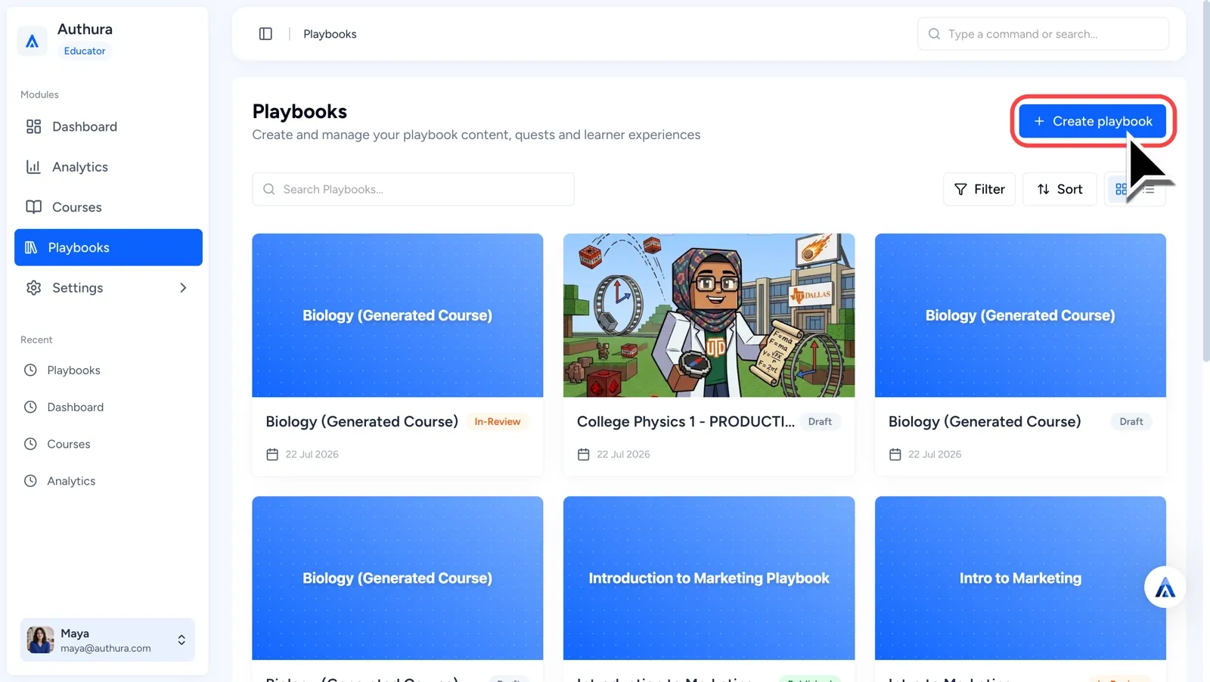Image resolution: width=1210 pixels, height=682 pixels.
Task: Expand the Settings chevron arrow
Action: point(183,287)
